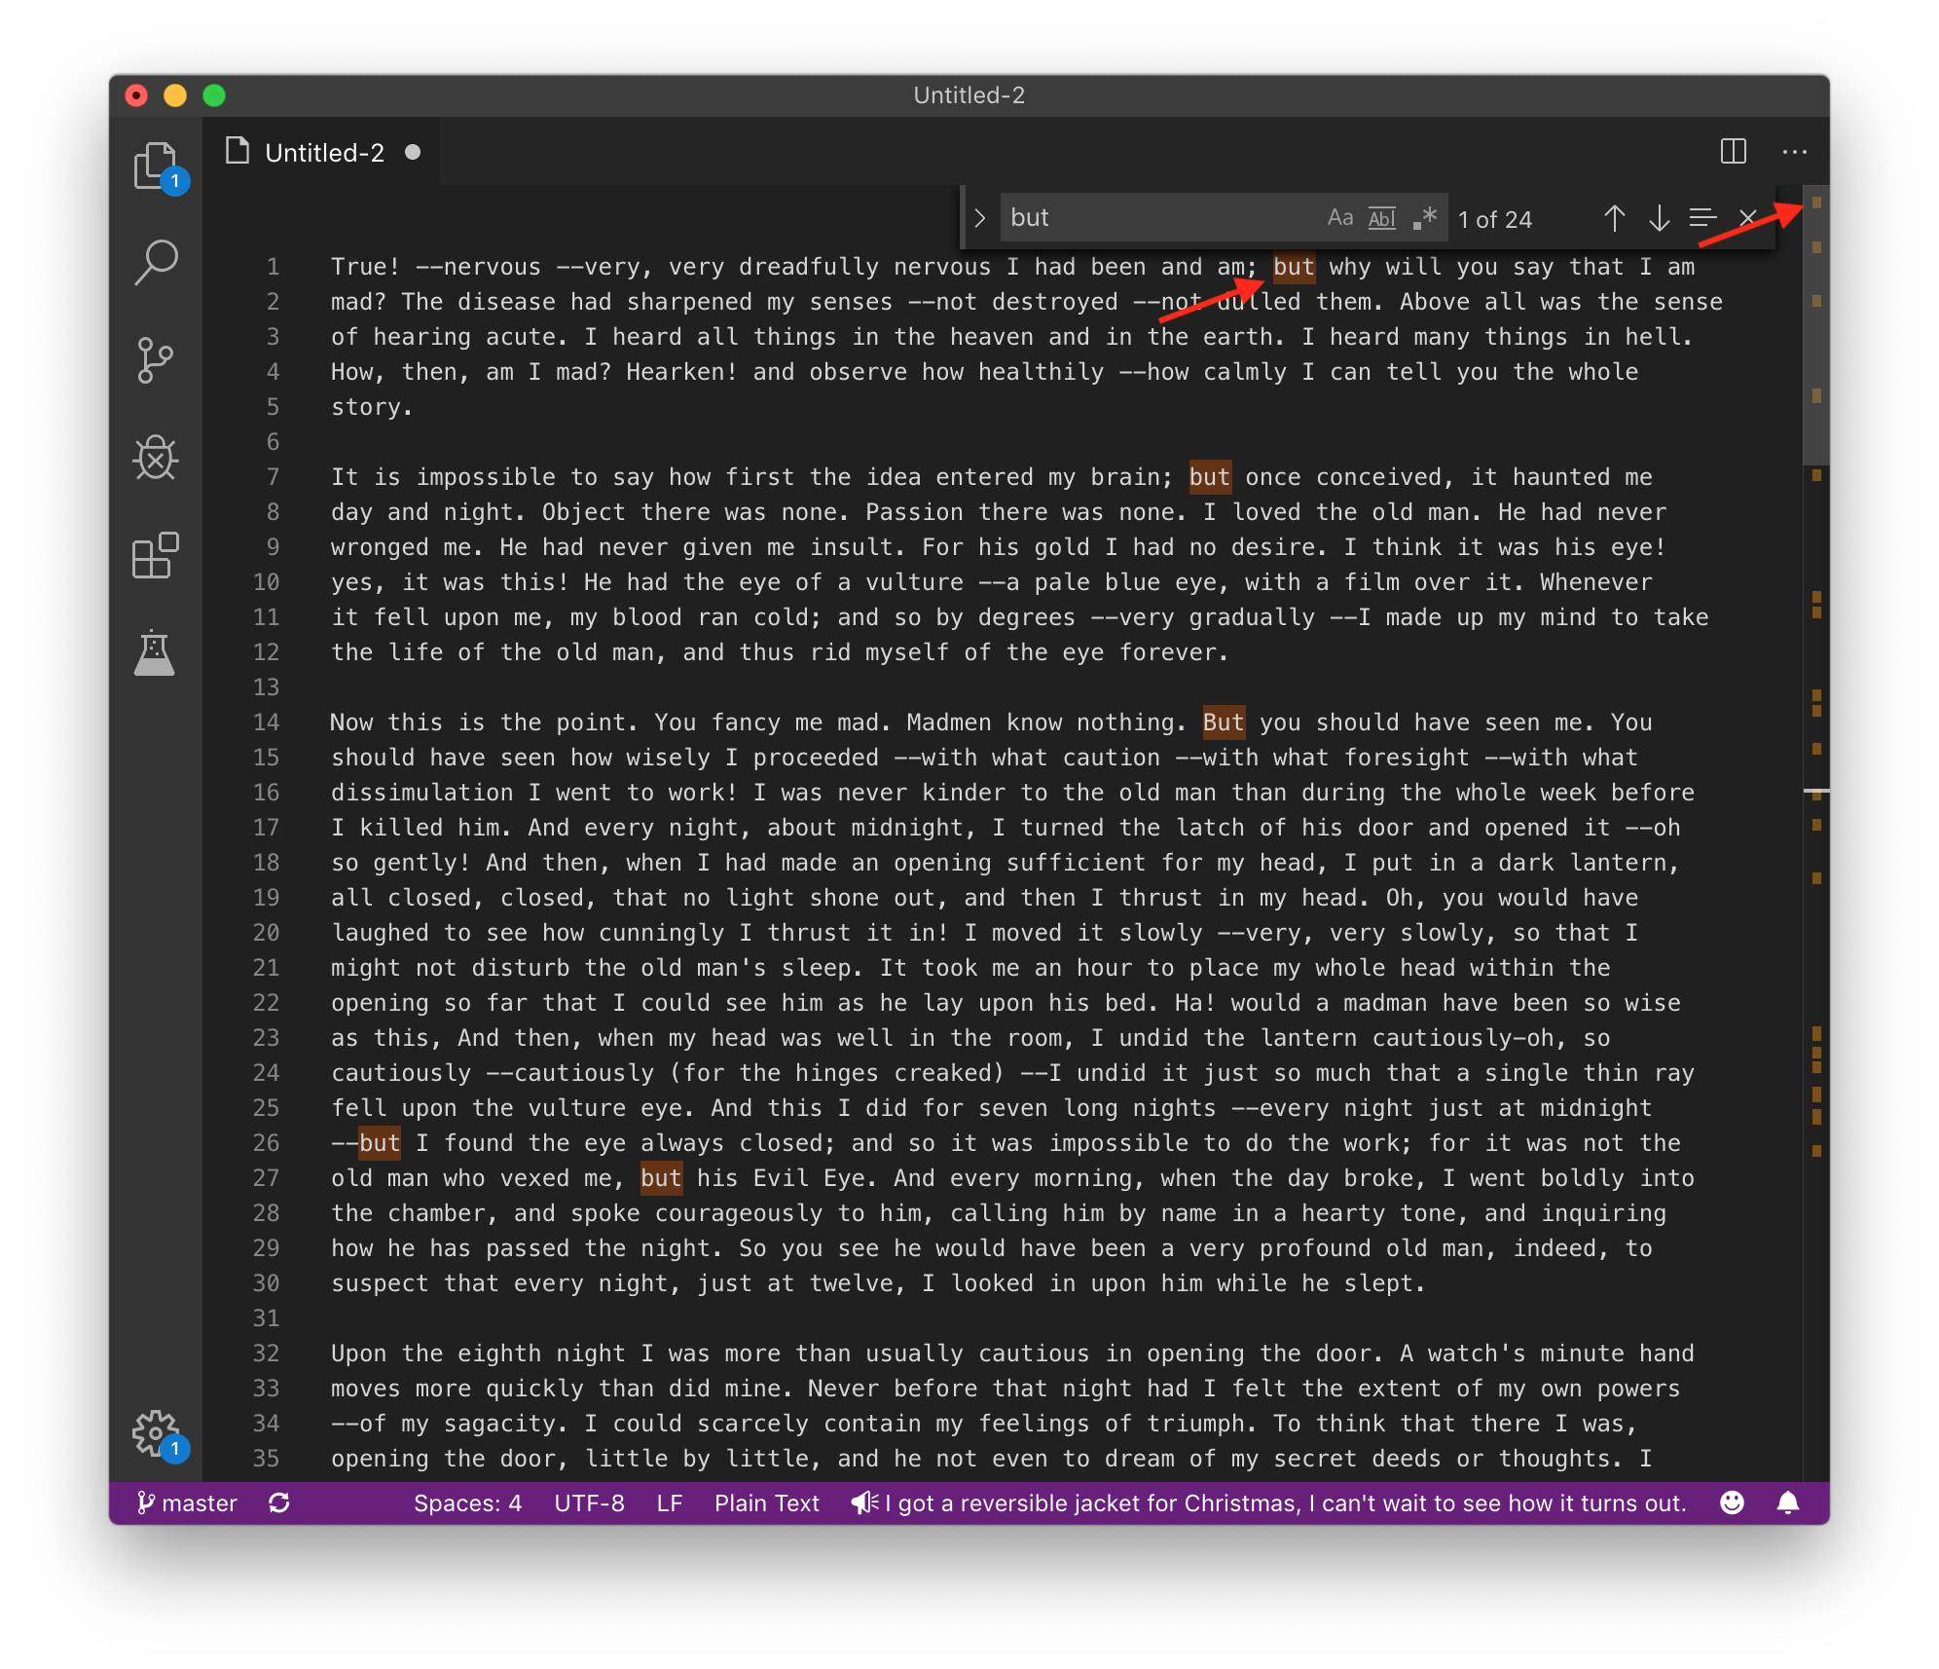Expand the replace field with chevron
The width and height of the screenshot is (1939, 1669).
[980, 218]
